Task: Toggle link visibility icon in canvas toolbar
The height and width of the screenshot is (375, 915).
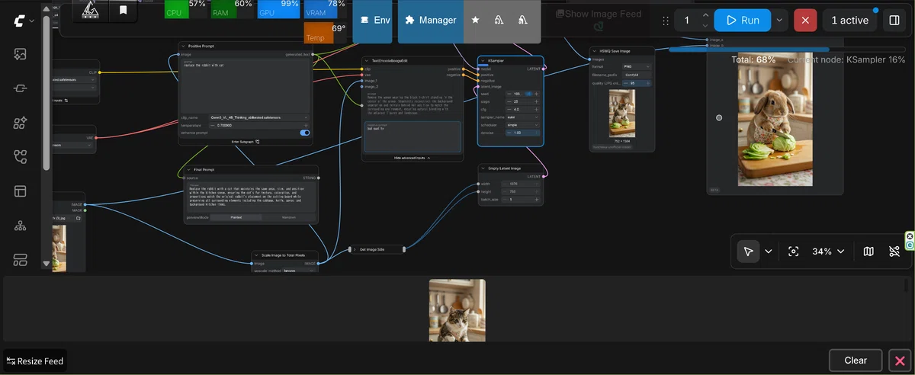Action: click(894, 252)
